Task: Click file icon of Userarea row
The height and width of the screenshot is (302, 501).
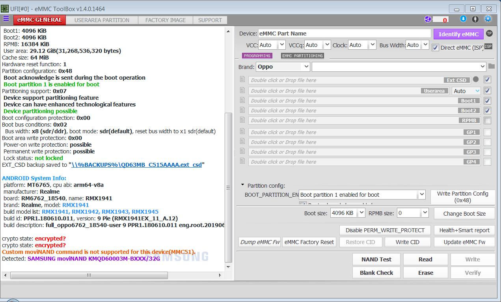Action: (x=242, y=90)
